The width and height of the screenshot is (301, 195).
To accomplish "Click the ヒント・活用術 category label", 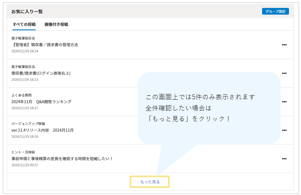I will pos(24,152).
